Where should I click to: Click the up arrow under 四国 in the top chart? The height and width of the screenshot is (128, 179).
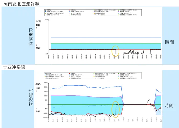(x=38, y=28)
